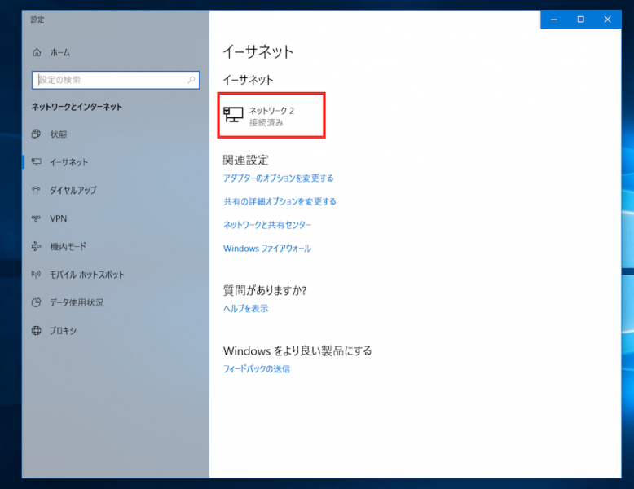Image resolution: width=634 pixels, height=489 pixels.
Task: Click the Home gear icon in sidebar
Action: 36,52
